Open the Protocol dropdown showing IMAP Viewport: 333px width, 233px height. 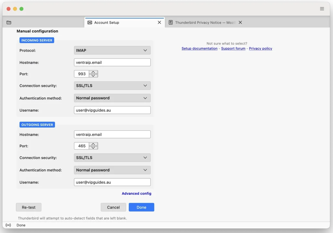click(112, 50)
